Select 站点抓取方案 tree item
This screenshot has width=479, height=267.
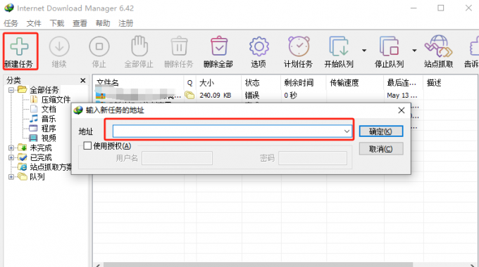pyautogui.click(x=51, y=167)
